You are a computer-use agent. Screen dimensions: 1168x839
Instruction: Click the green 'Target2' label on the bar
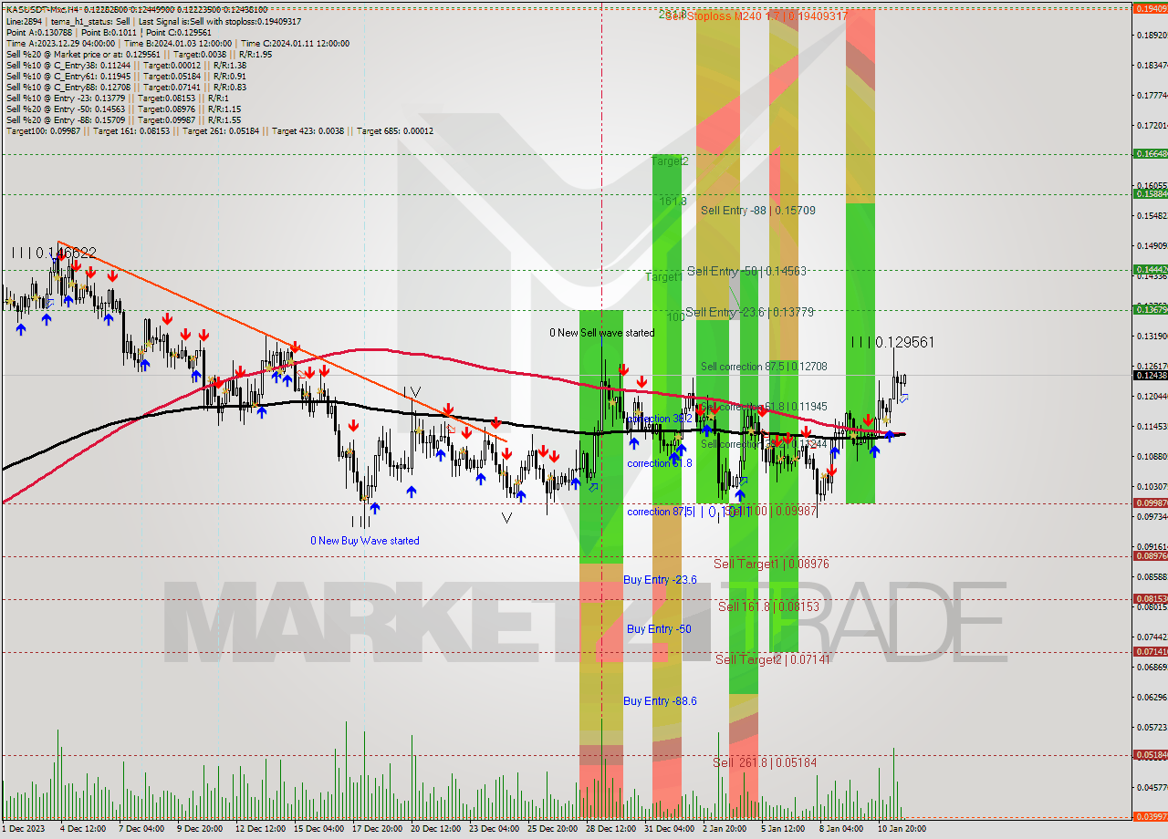pos(670,161)
